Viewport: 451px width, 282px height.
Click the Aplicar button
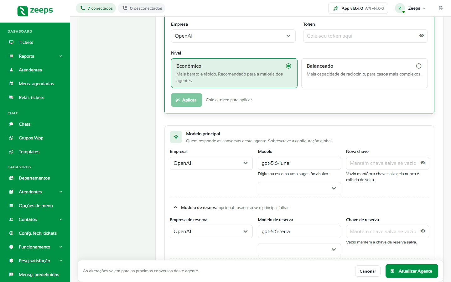[x=186, y=100]
